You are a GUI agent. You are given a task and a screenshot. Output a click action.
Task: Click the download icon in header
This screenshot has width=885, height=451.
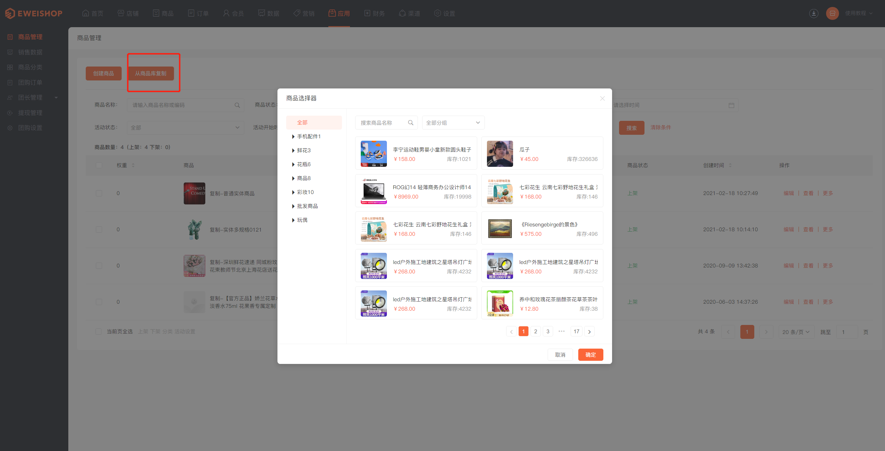(814, 13)
